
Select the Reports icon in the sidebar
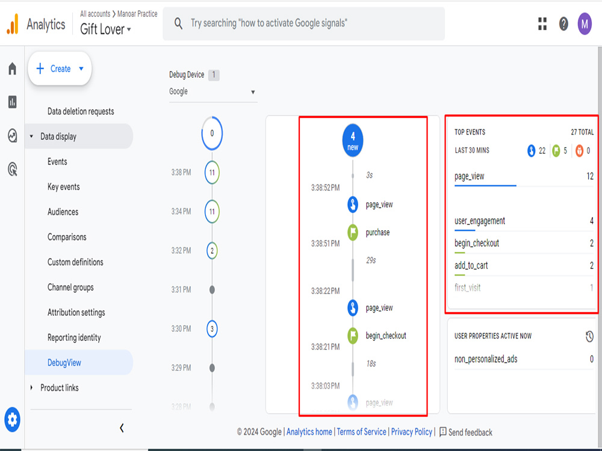[11, 102]
